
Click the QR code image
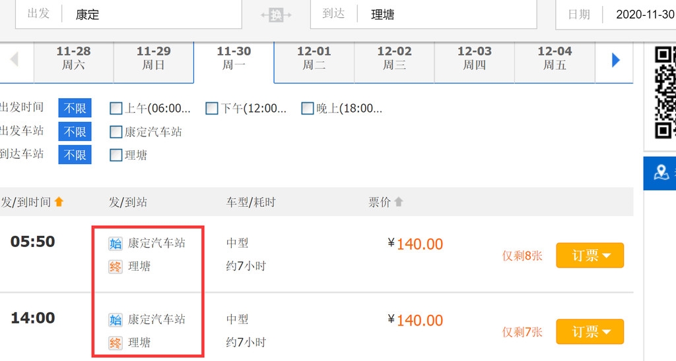coord(665,92)
